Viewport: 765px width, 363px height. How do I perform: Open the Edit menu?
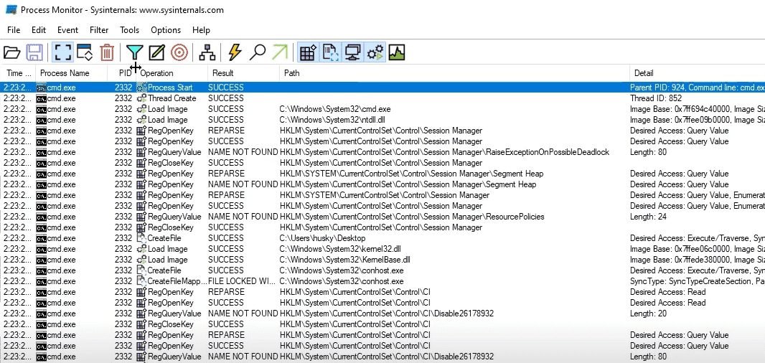39,29
